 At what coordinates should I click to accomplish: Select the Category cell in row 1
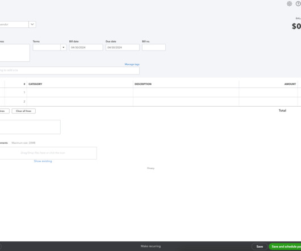point(80,93)
